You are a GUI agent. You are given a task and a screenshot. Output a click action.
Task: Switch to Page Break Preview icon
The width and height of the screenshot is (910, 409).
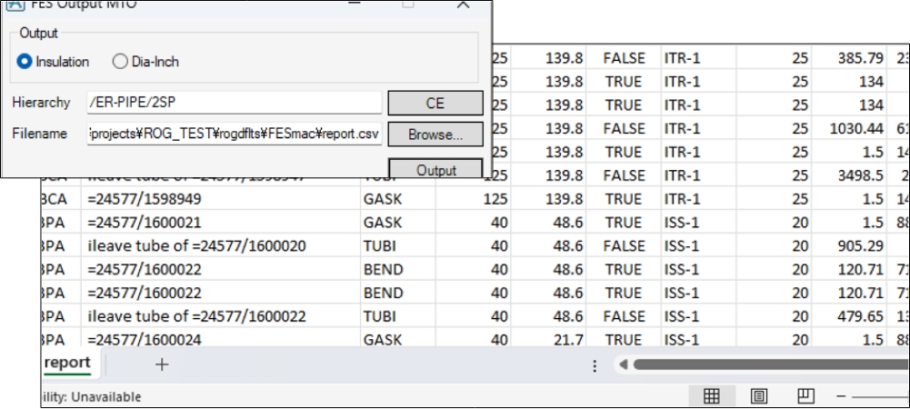[804, 396]
